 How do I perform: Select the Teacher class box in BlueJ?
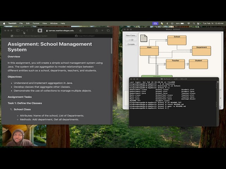click(175, 64)
